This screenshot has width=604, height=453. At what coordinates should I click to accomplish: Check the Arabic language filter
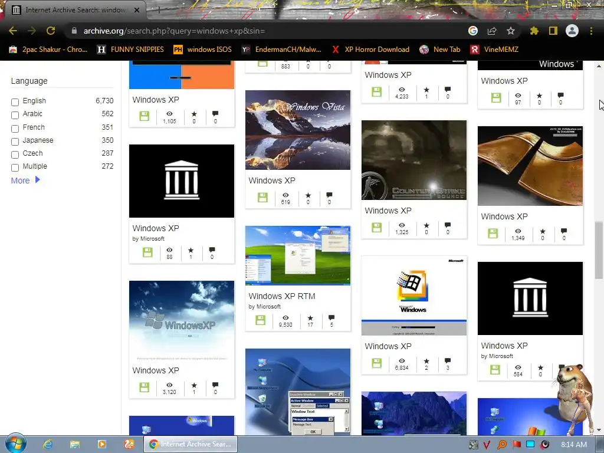[x=15, y=115]
